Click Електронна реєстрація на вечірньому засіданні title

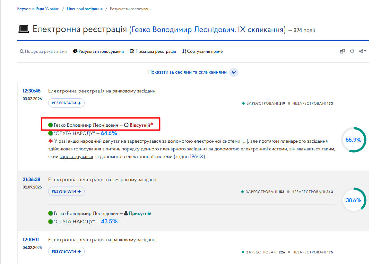point(103,180)
